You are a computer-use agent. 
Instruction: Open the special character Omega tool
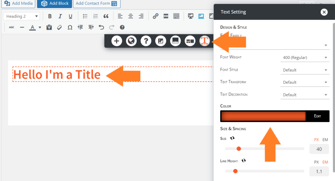(x=70, y=27)
